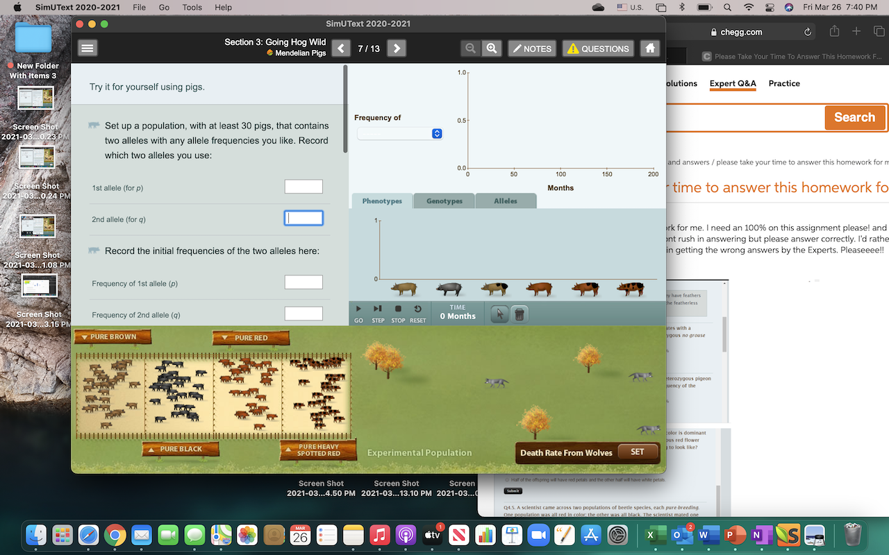Click the home icon in SimUText
This screenshot has height=555, width=889.
(x=650, y=49)
